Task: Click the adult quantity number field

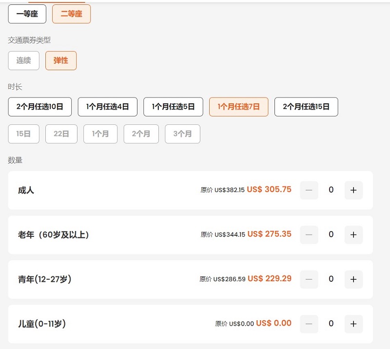Action: (331, 190)
